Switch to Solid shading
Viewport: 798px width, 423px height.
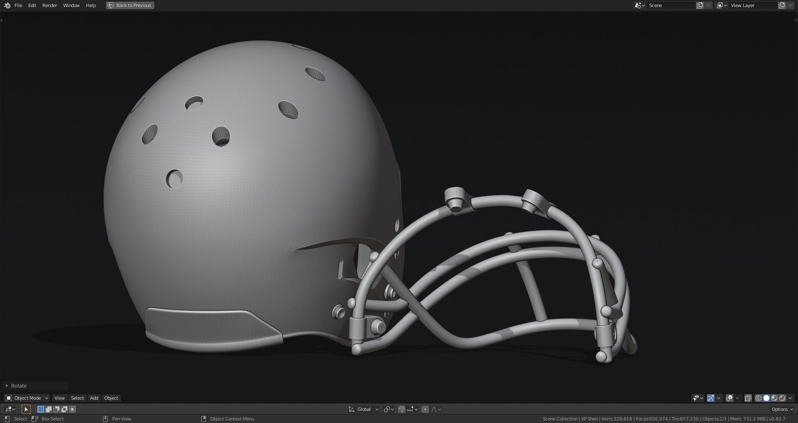point(766,398)
